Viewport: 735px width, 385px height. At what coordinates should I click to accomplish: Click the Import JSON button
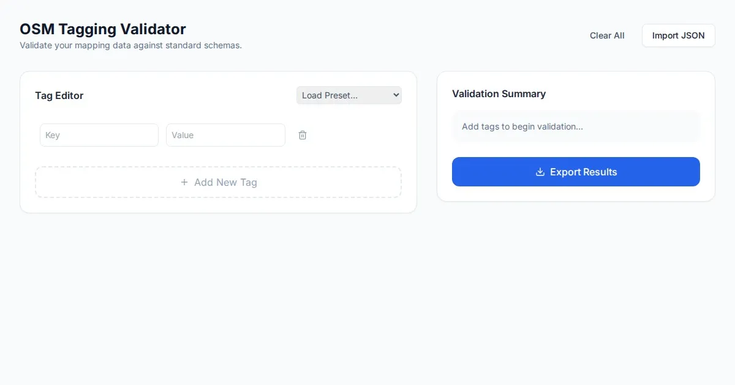pyautogui.click(x=678, y=35)
